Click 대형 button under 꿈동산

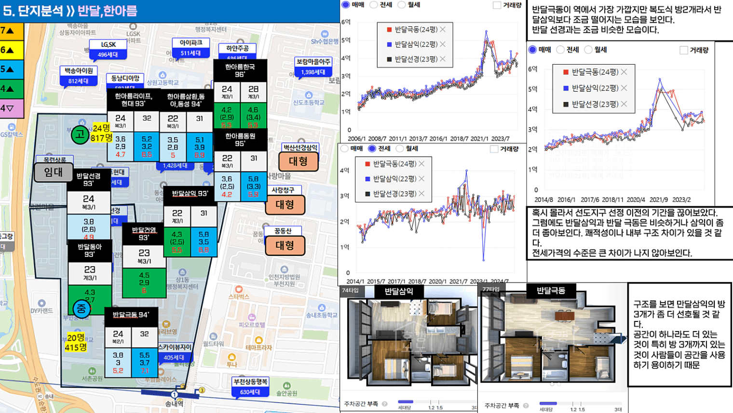(x=285, y=245)
